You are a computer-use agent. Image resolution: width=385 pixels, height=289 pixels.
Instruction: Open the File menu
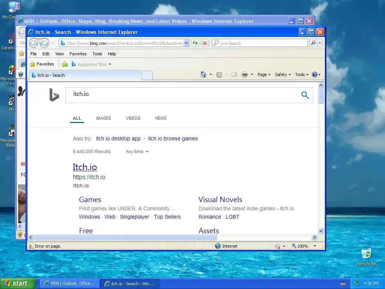33,54
